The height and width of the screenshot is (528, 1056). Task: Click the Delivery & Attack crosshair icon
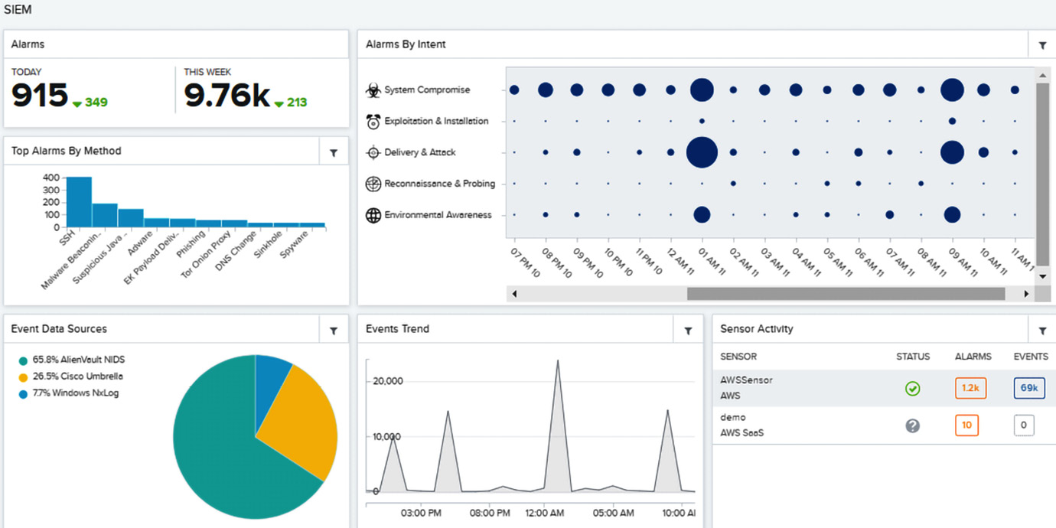coord(373,152)
